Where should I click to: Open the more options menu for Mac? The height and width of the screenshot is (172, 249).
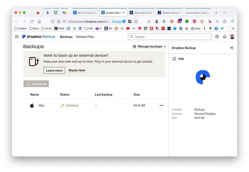point(161,106)
